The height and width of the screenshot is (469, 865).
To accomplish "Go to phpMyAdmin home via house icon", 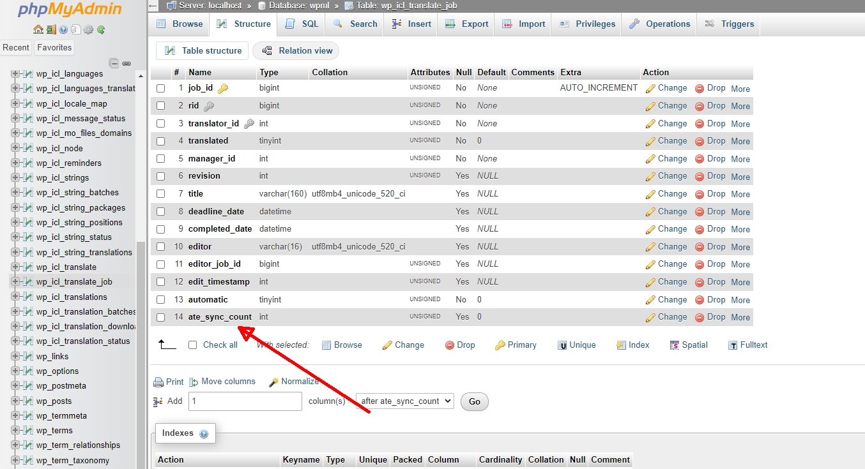I will coord(38,29).
